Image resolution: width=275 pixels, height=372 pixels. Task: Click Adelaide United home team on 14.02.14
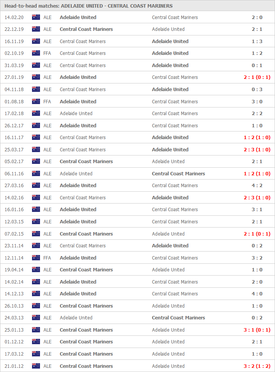tap(78, 282)
